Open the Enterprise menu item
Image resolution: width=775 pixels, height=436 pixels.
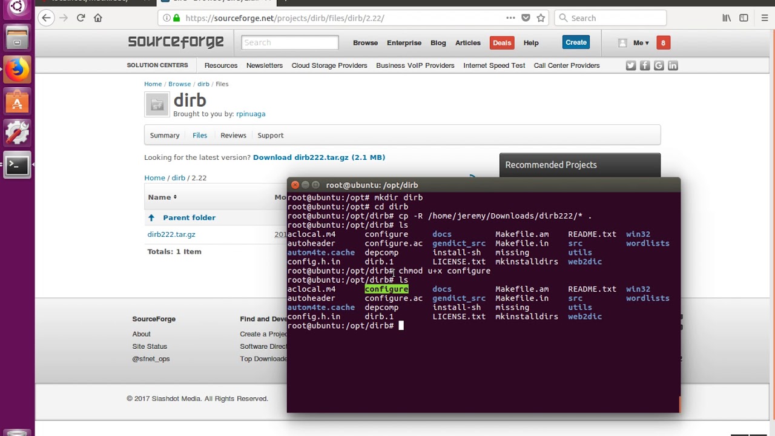[404, 43]
